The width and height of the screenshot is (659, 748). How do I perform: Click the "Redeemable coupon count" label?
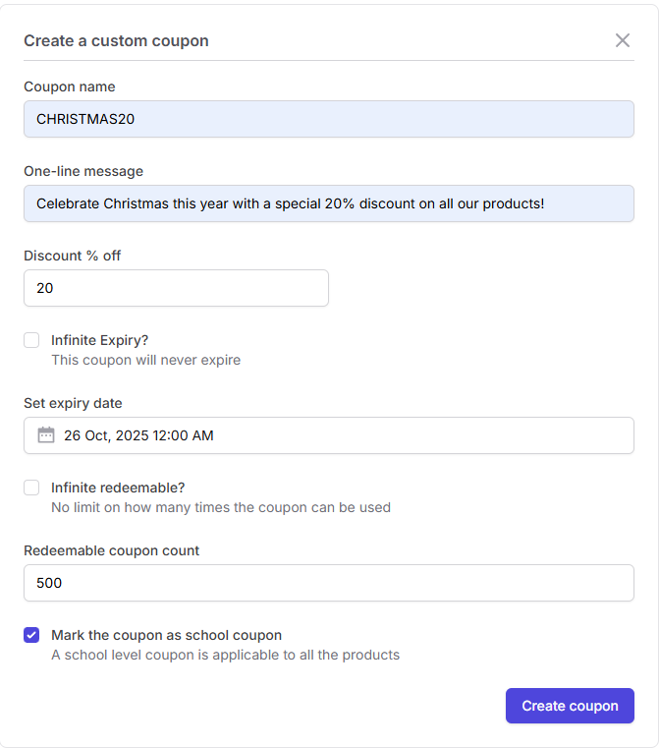111,550
